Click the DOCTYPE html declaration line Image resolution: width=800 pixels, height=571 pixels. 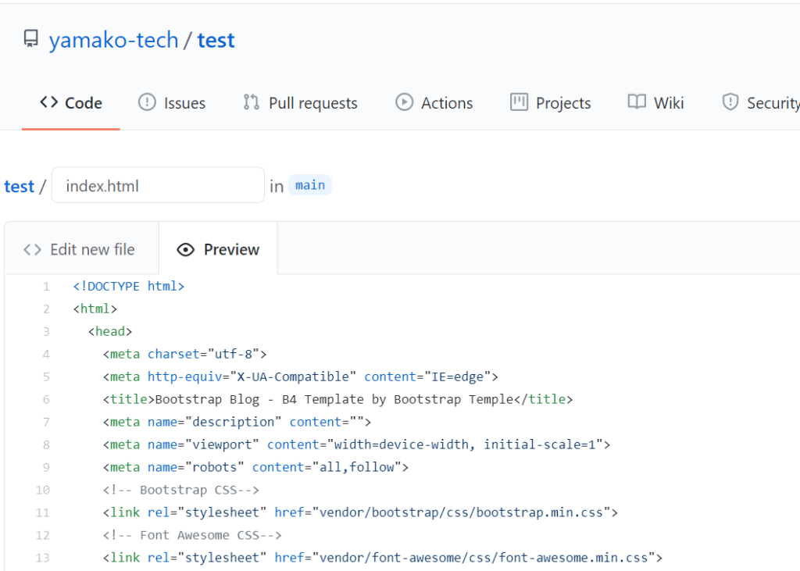129,286
